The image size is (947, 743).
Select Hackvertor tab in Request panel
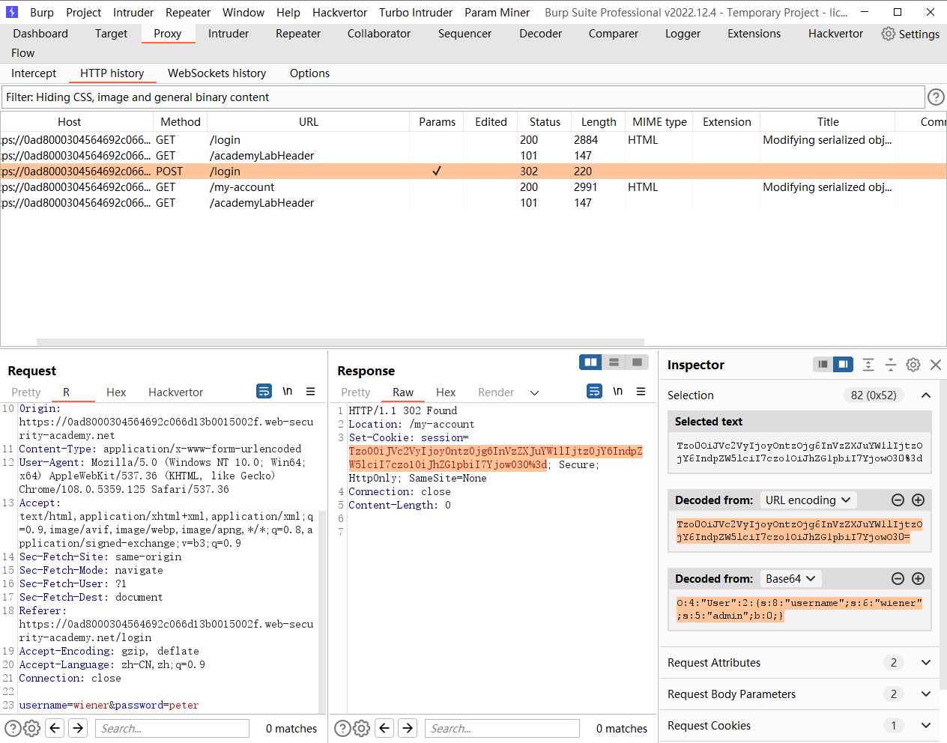pos(175,392)
